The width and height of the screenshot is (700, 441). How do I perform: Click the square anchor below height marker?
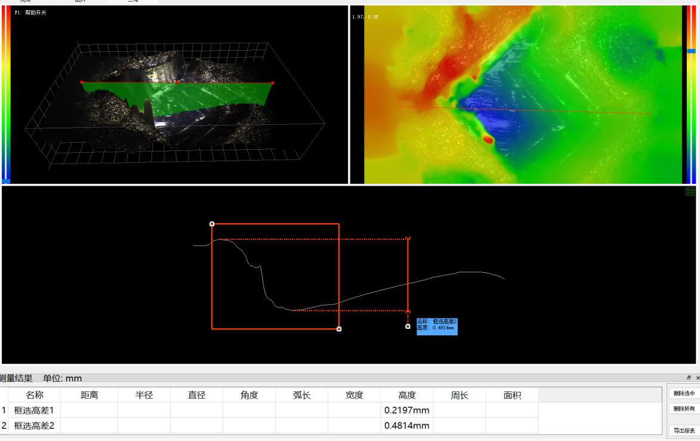coord(408,326)
